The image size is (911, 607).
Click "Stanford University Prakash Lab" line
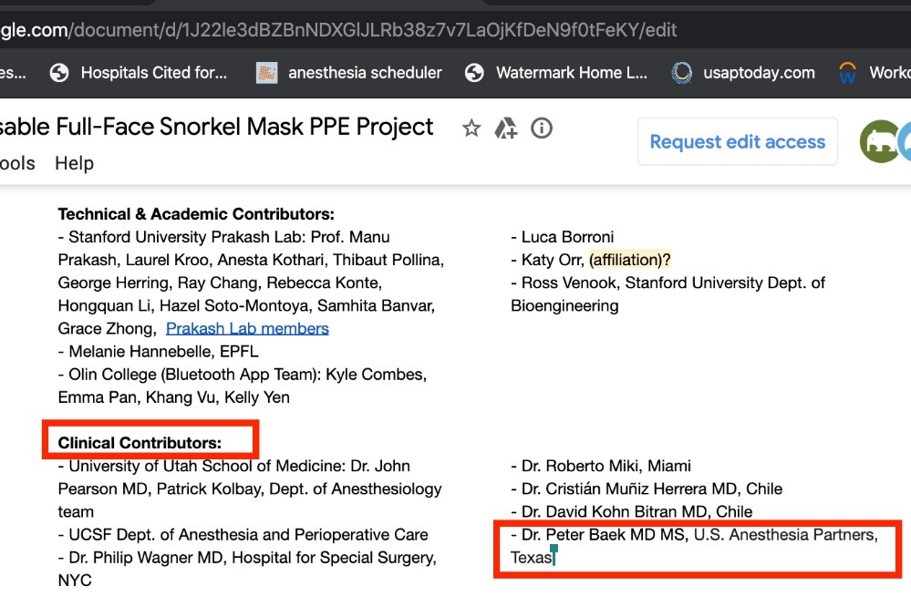tap(223, 237)
